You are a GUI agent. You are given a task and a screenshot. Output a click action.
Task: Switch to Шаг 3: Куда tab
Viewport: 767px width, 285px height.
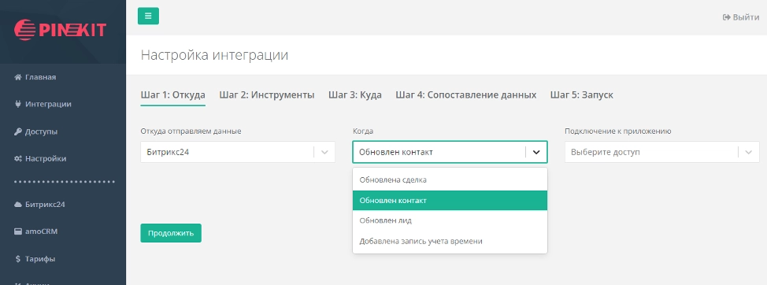[354, 95]
